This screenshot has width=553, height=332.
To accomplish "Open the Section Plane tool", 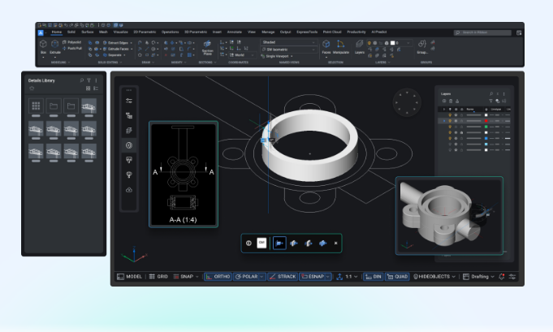I will [x=207, y=48].
